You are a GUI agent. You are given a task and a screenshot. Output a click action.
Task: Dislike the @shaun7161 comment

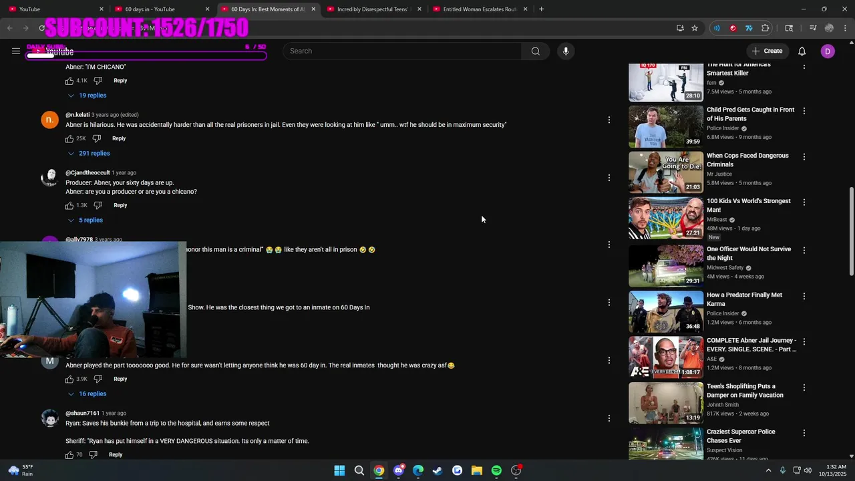[x=94, y=454]
